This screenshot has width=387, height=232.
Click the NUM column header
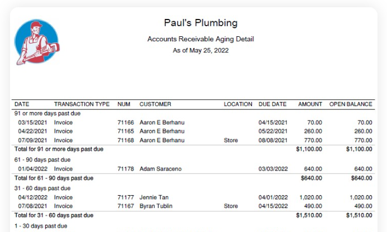(123, 104)
